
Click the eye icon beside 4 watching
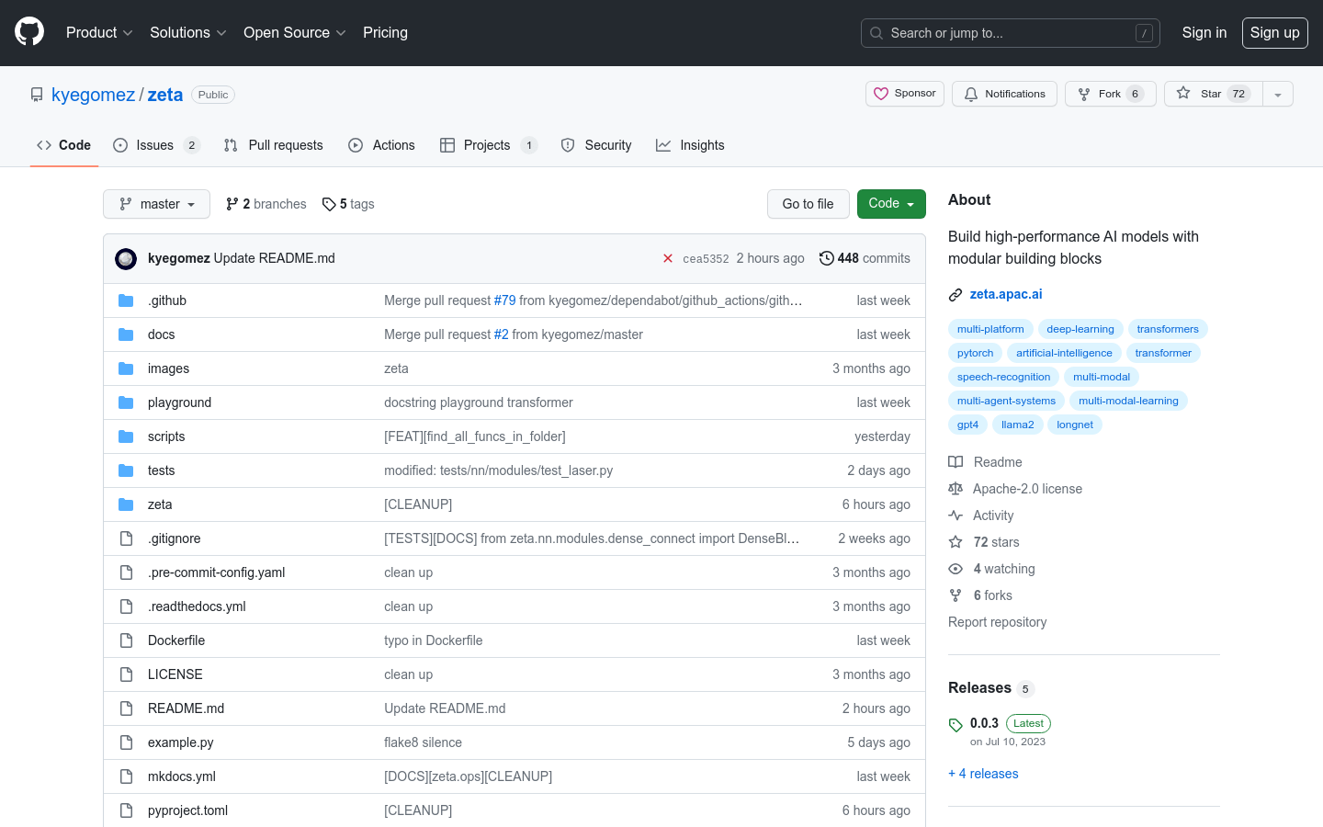[955, 569]
